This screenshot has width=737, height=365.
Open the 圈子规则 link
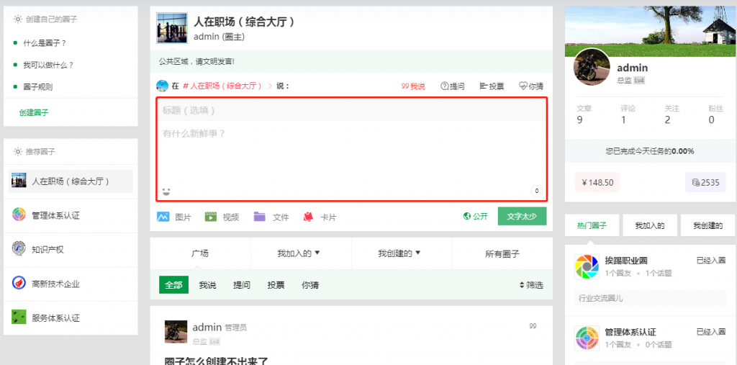pos(38,87)
